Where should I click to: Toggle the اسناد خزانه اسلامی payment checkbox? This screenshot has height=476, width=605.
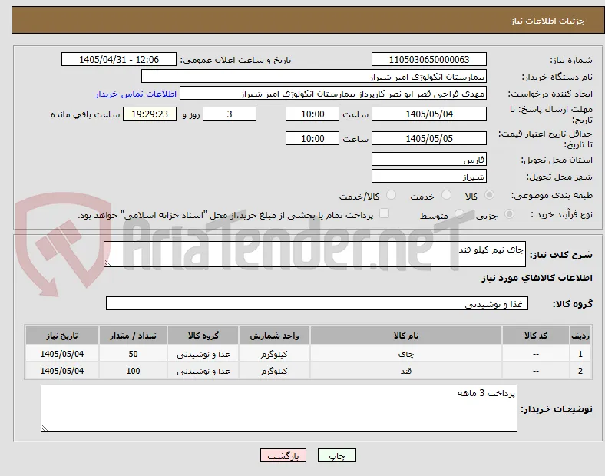tap(385, 213)
